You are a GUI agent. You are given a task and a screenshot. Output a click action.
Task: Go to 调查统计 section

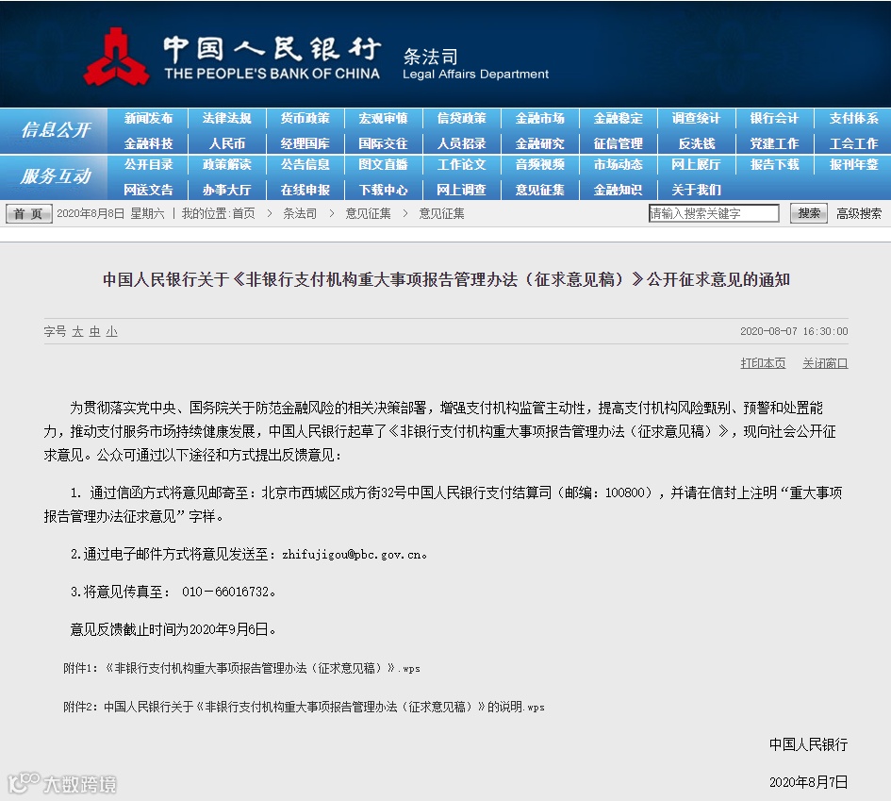point(696,118)
